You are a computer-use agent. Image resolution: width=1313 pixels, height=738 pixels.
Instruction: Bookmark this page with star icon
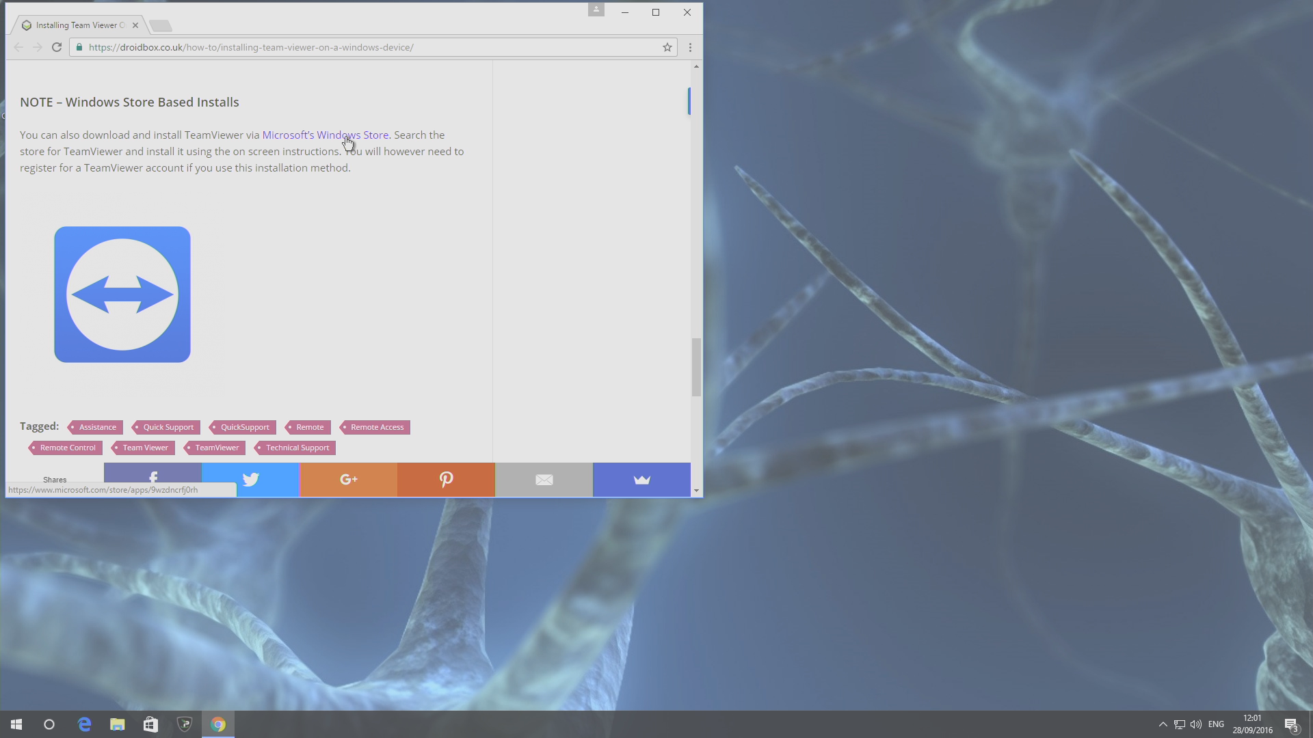click(667, 47)
